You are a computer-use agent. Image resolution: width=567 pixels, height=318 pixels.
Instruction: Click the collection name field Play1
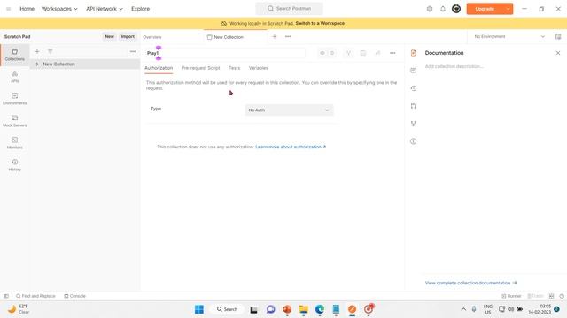click(226, 53)
